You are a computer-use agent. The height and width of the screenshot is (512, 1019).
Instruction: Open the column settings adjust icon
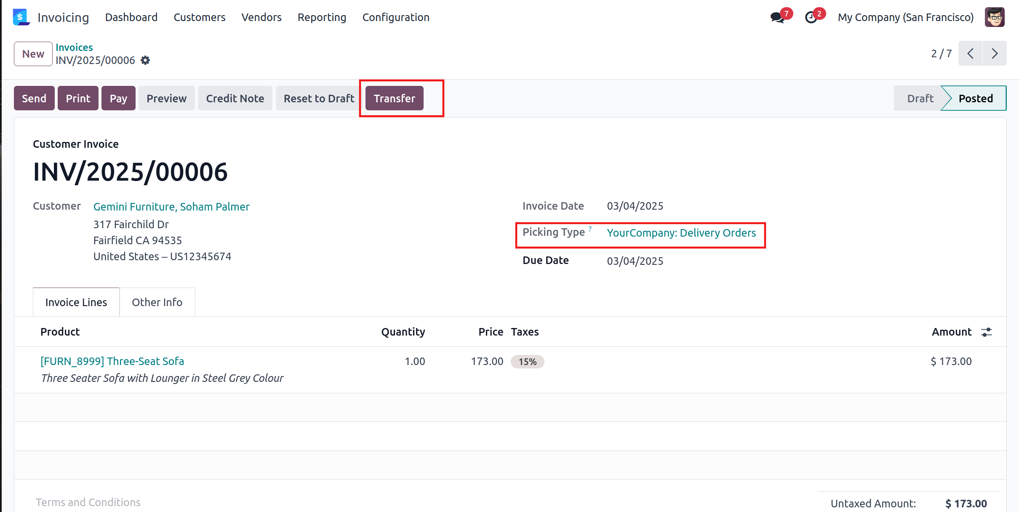(987, 332)
